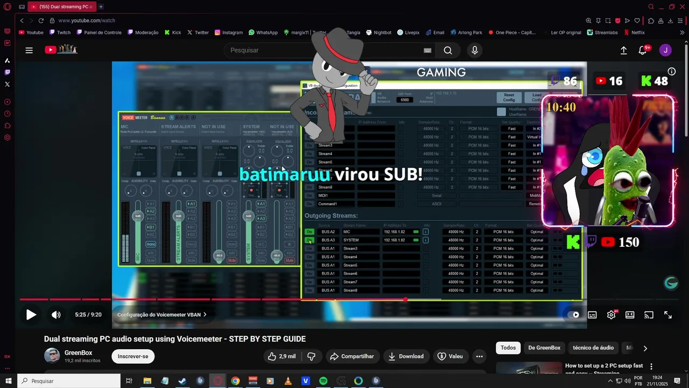Click the address bar URL
Image resolution: width=689 pixels, height=388 pixels.
87,20
